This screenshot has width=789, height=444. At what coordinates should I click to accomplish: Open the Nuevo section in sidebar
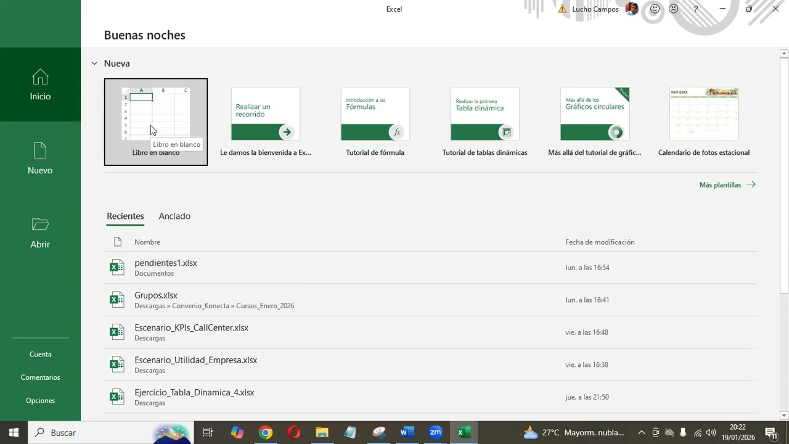tap(40, 158)
